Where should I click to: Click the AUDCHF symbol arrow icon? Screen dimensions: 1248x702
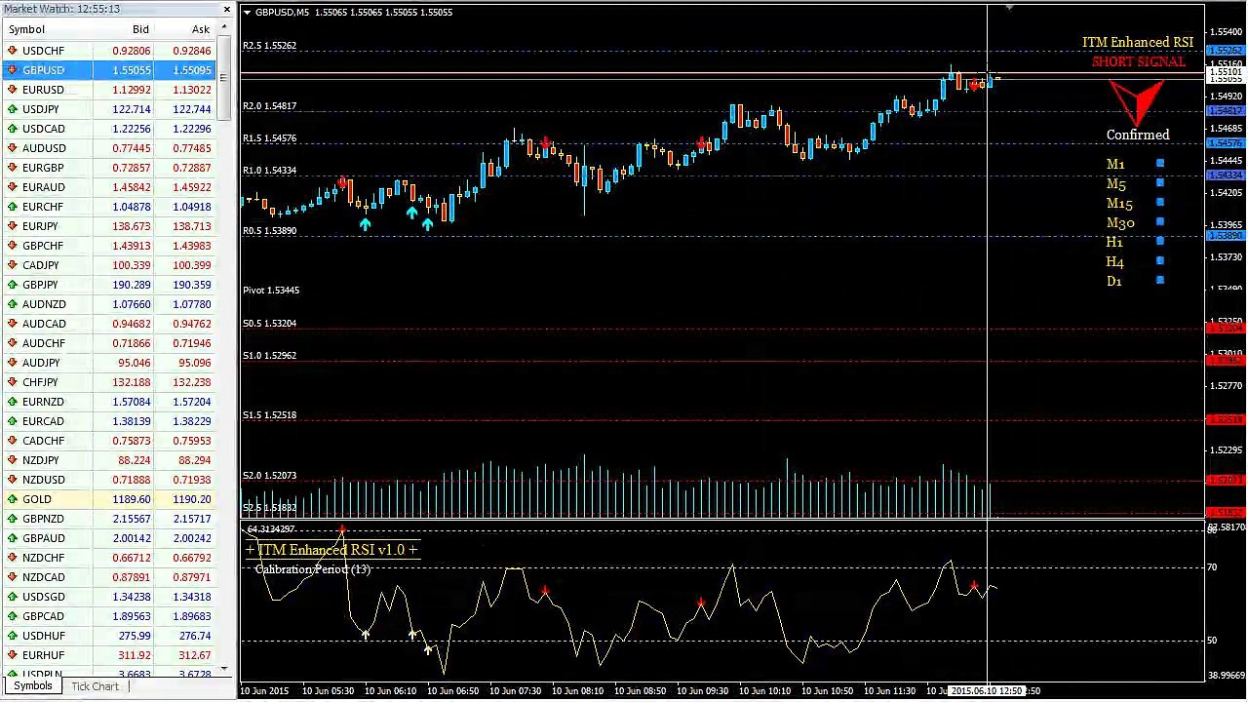pos(12,343)
